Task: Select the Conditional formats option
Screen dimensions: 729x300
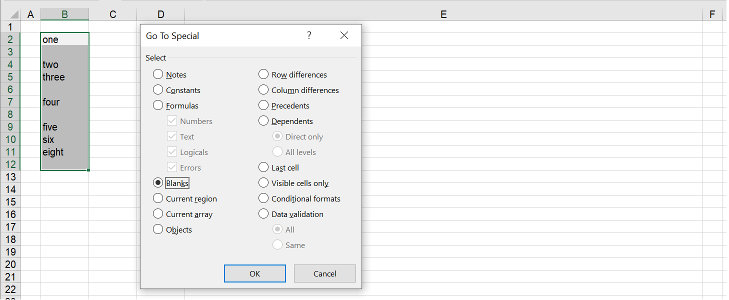Action: [x=263, y=198]
